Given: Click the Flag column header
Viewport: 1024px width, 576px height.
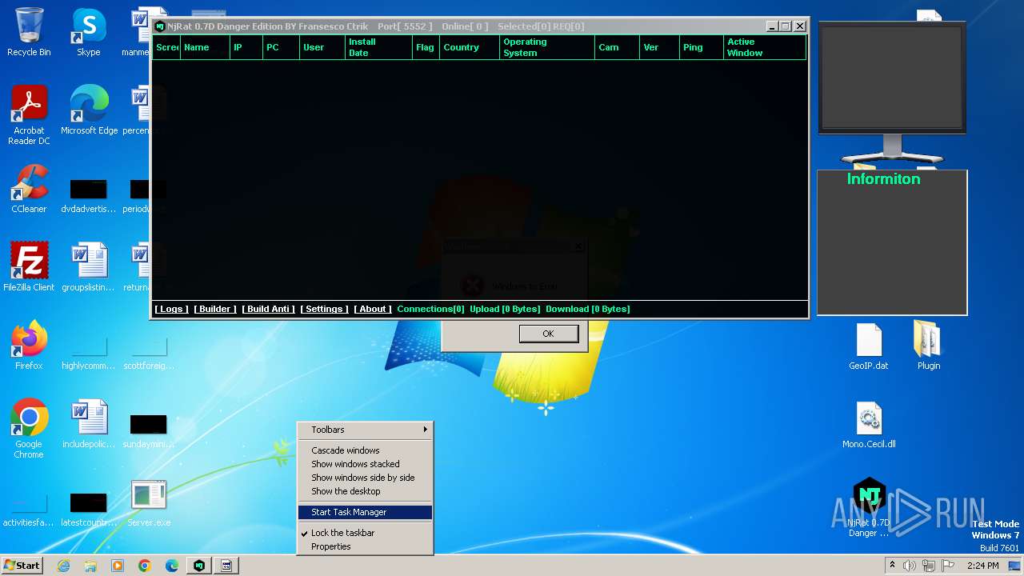Looking at the screenshot, I should click(x=425, y=47).
